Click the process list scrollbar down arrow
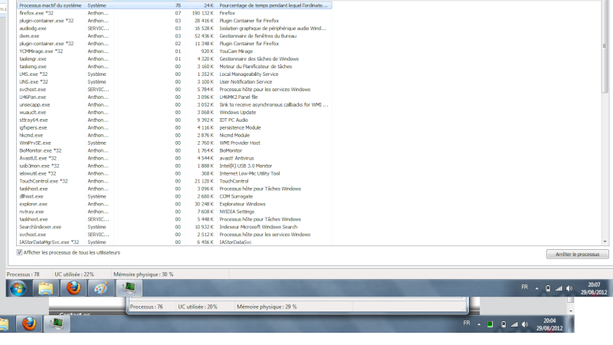 [x=605, y=242]
